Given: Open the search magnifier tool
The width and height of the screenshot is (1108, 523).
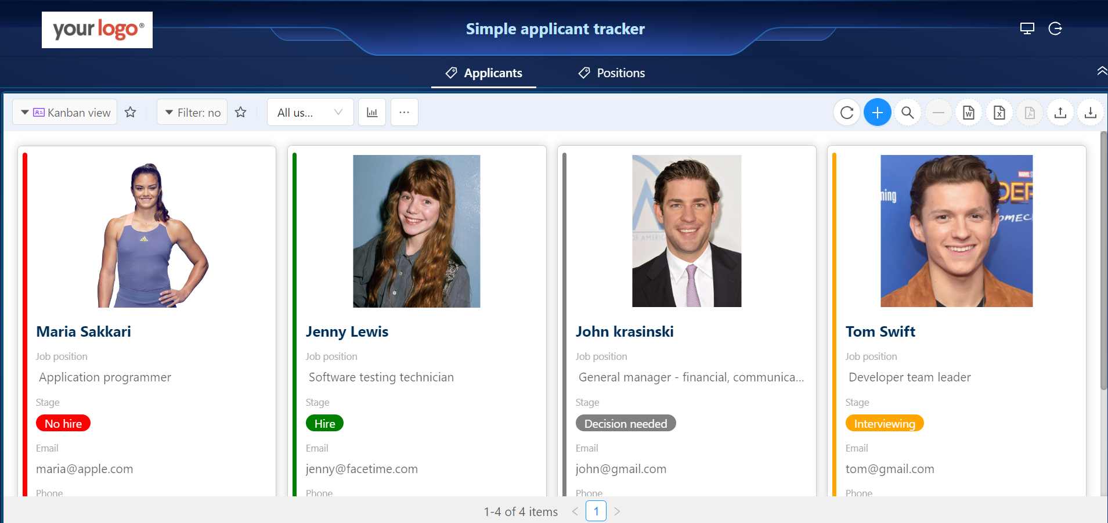Looking at the screenshot, I should (908, 112).
